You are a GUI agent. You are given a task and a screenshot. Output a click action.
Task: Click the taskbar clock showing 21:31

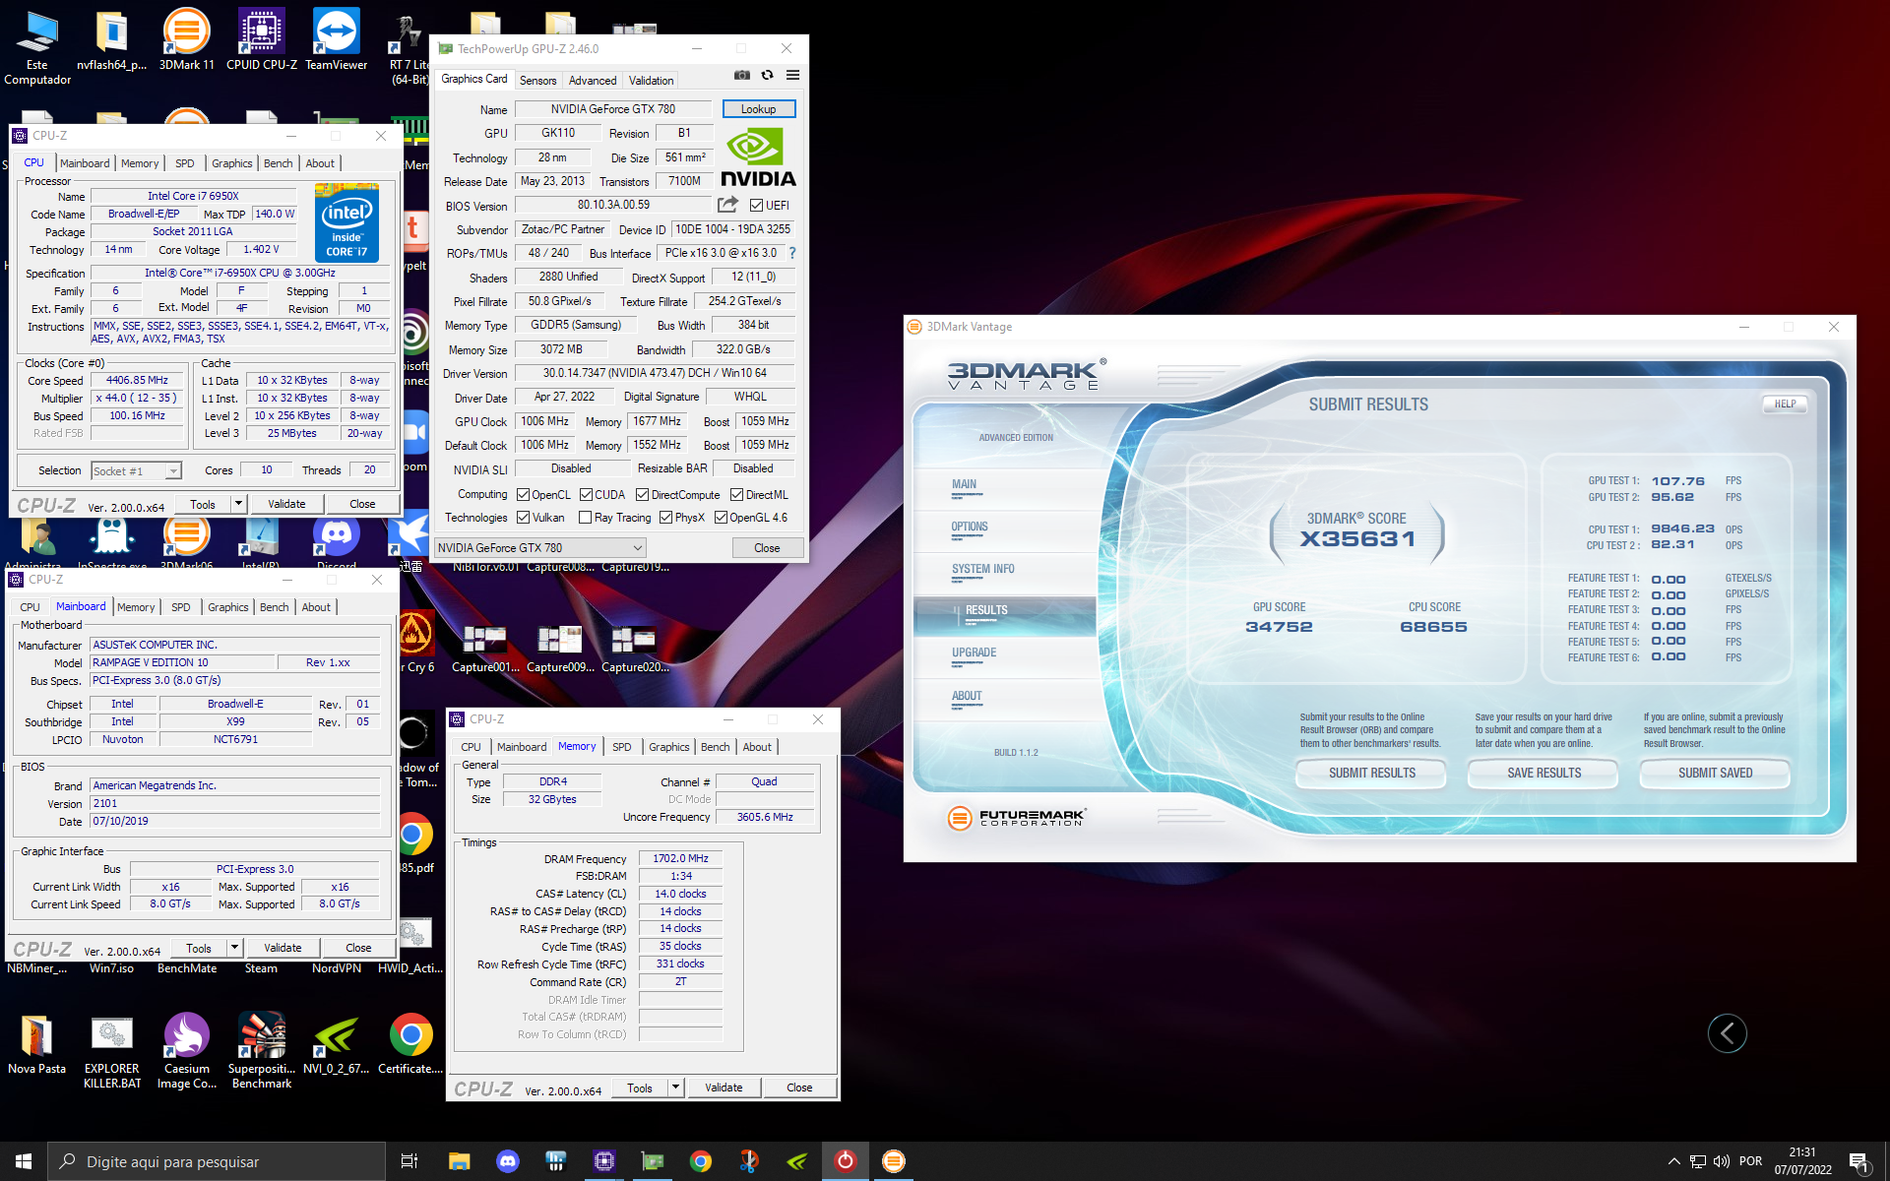(1802, 1161)
